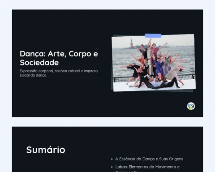The image size is (215, 172).
Task: Select the 'Sumário' heading
Action: point(46,150)
